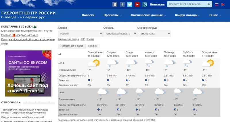Open the Контакты link
Screen dimensions: 230x122
click(157, 4)
